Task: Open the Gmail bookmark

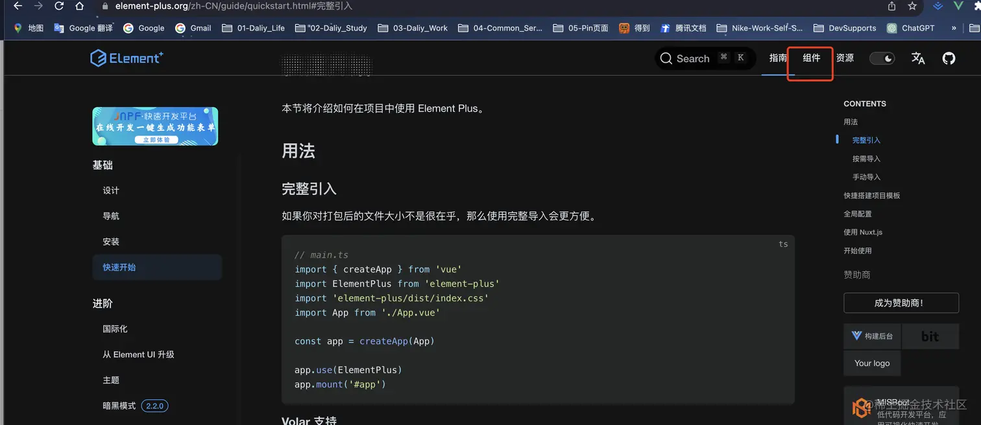Action: [x=193, y=28]
